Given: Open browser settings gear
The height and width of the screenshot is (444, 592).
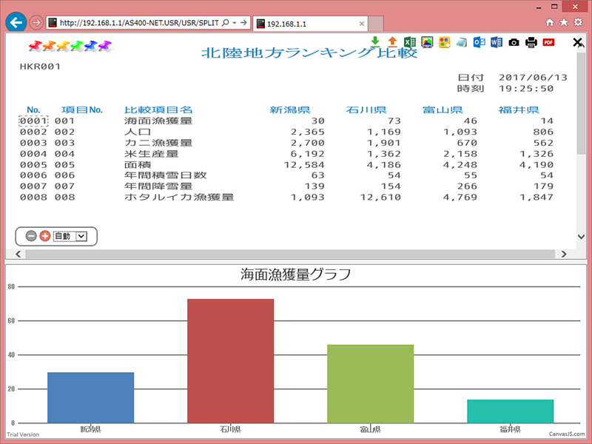Looking at the screenshot, I should [x=578, y=22].
